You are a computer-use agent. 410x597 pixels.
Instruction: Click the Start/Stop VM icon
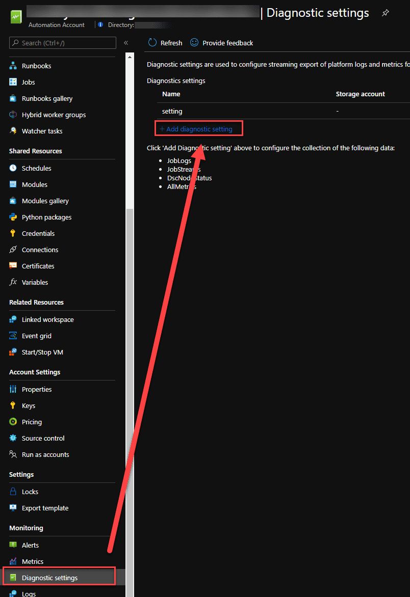tap(13, 352)
